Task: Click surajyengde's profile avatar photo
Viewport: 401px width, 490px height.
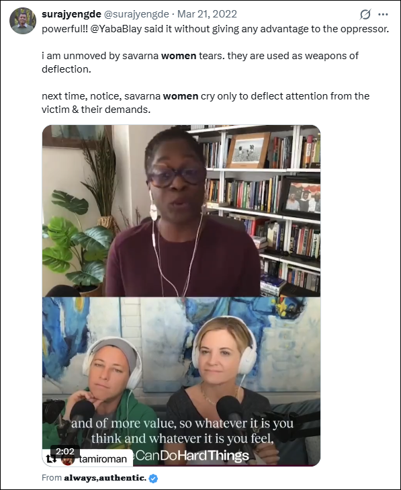Action: [22, 21]
